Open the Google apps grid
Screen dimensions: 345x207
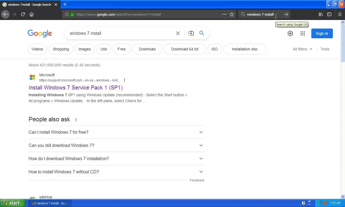pyautogui.click(x=303, y=33)
